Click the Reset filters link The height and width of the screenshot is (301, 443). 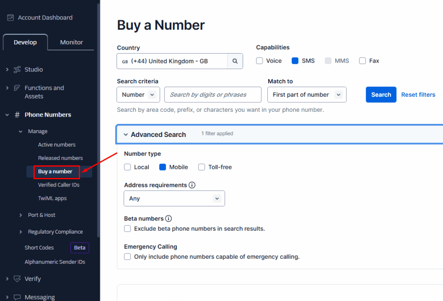tap(418, 95)
